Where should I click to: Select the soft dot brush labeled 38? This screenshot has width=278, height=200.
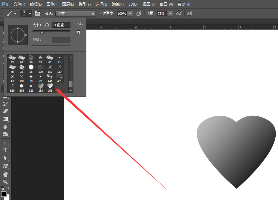(31, 78)
